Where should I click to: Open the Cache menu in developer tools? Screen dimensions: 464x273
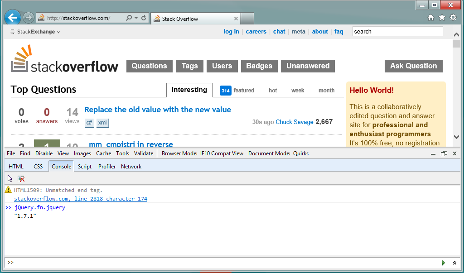tap(104, 153)
